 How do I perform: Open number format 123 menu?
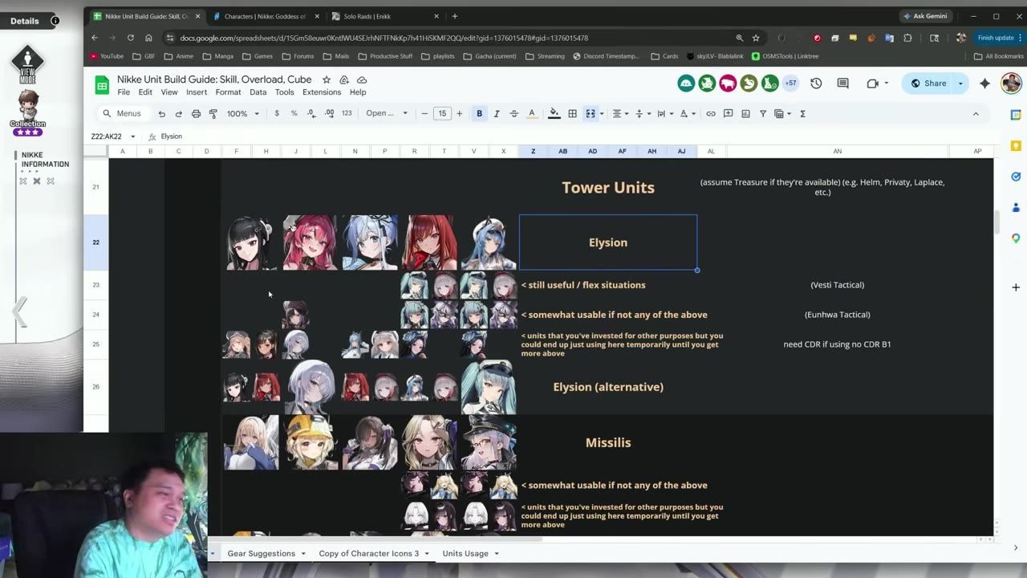tap(347, 114)
